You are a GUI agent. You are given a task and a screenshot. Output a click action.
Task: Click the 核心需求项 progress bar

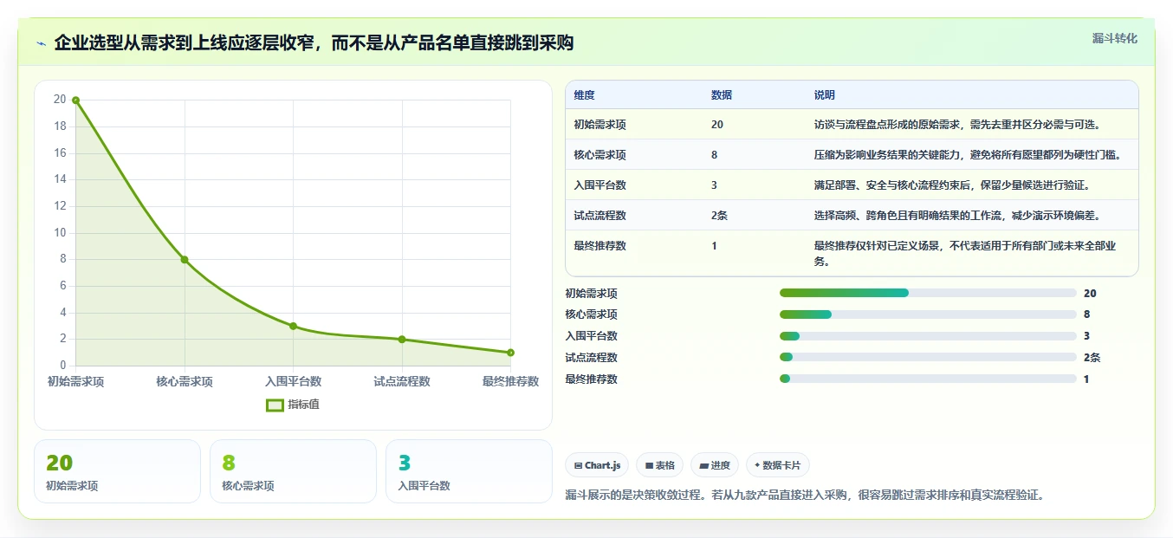tap(928, 314)
